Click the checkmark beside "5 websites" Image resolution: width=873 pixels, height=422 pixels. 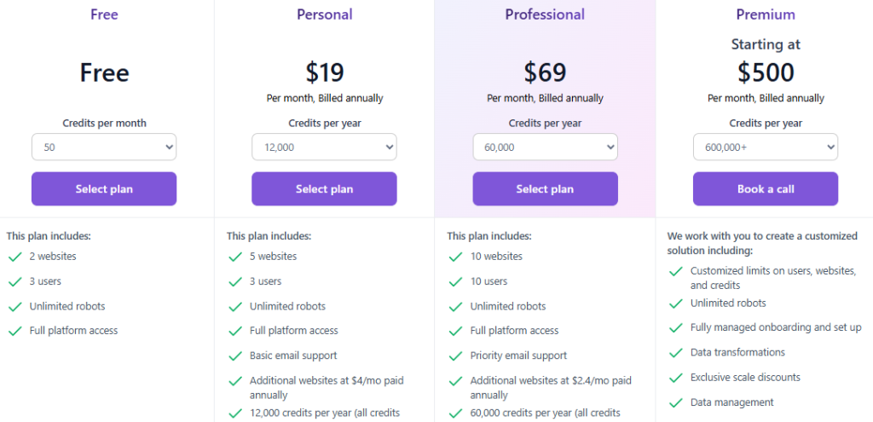[x=234, y=257]
